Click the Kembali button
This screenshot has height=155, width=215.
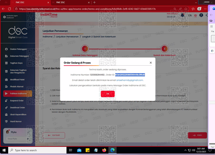(x=54, y=135)
